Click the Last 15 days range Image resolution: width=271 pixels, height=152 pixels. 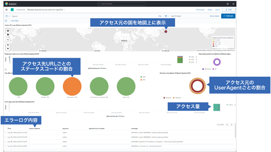click(x=176, y=16)
